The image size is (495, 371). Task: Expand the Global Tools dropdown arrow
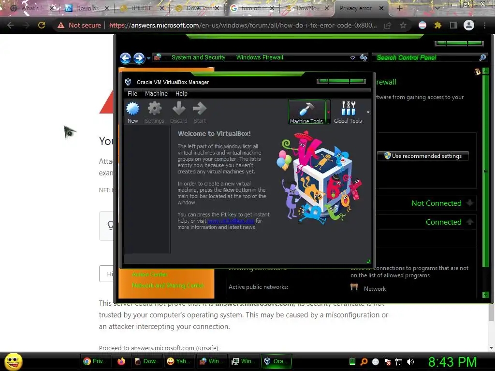pos(368,112)
